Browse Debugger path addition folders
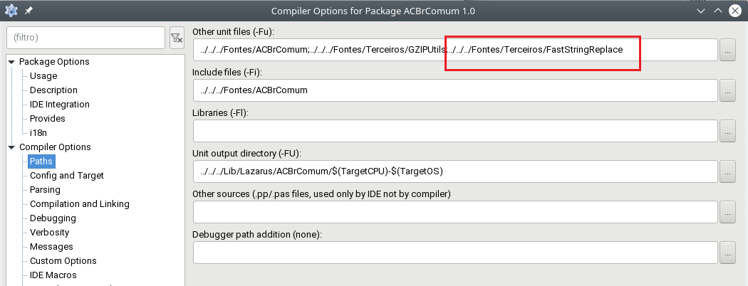 (727, 253)
